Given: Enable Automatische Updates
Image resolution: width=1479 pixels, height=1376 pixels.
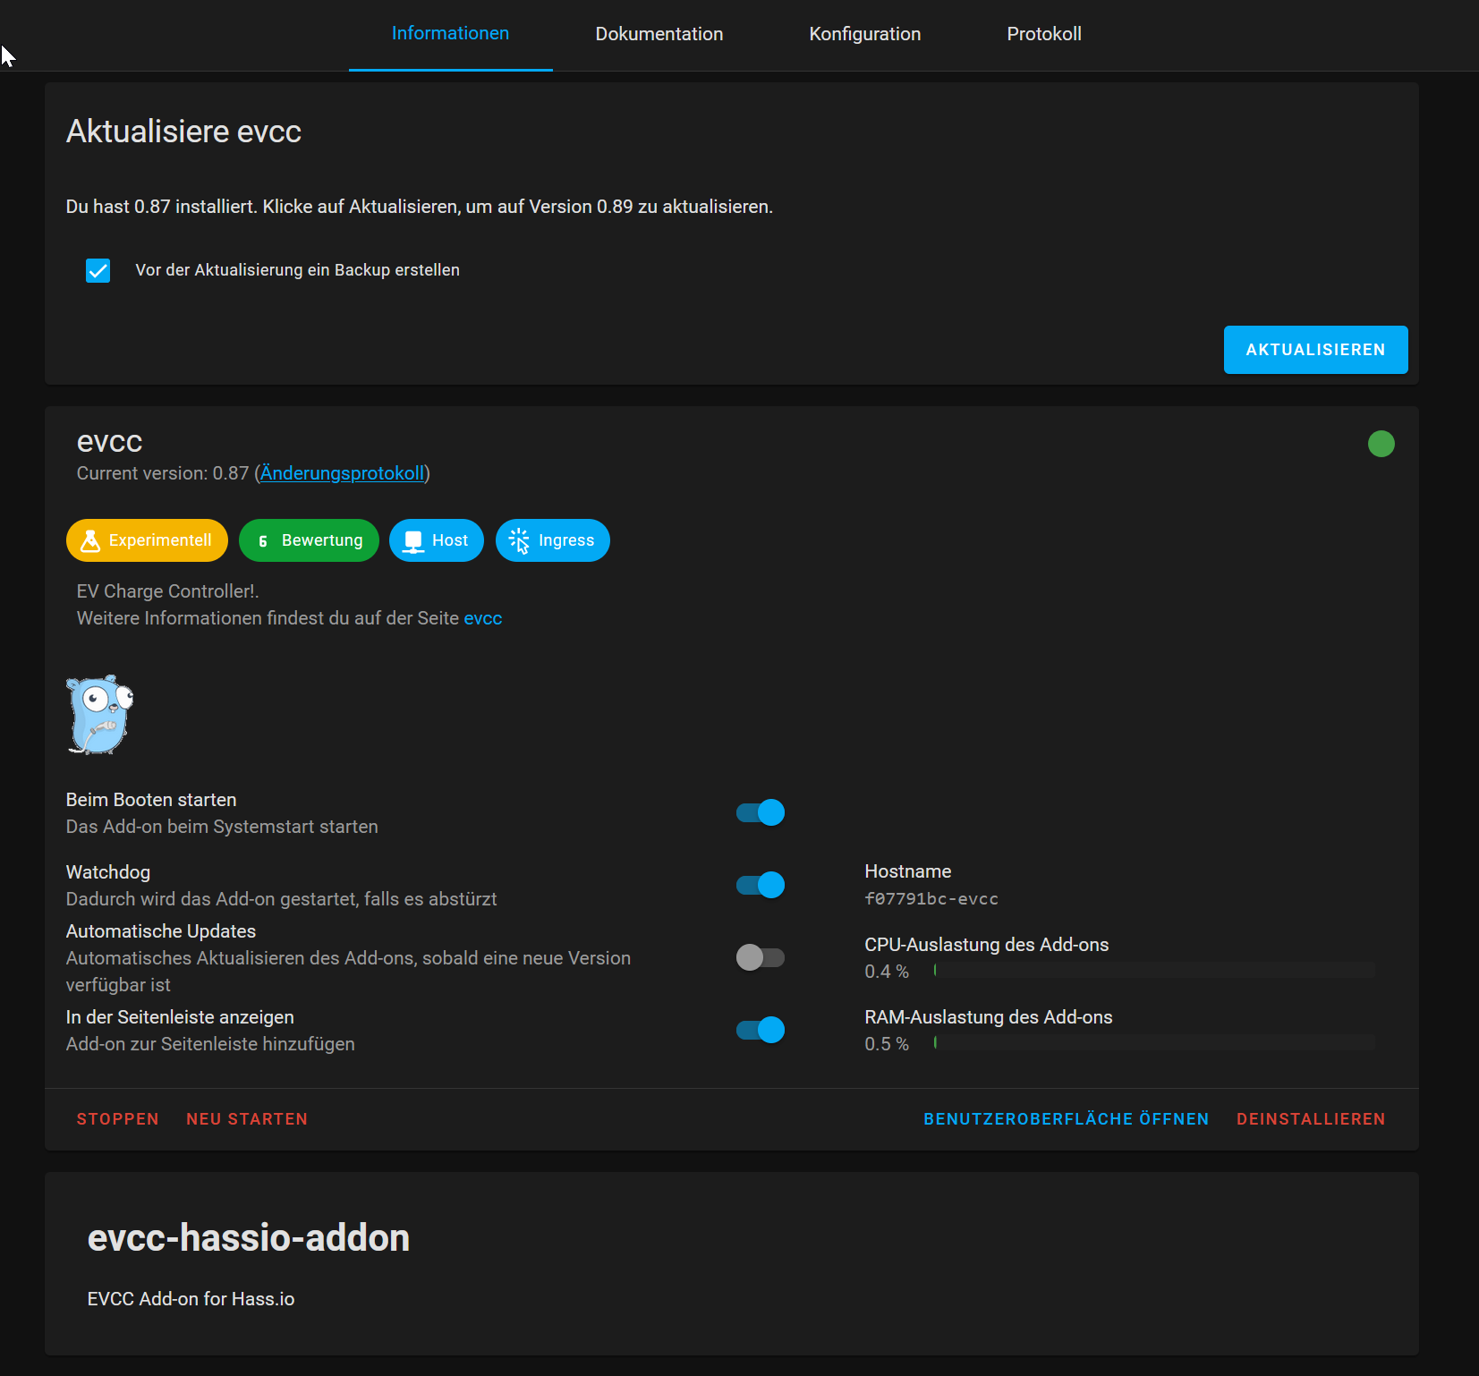Looking at the screenshot, I should 759,956.
